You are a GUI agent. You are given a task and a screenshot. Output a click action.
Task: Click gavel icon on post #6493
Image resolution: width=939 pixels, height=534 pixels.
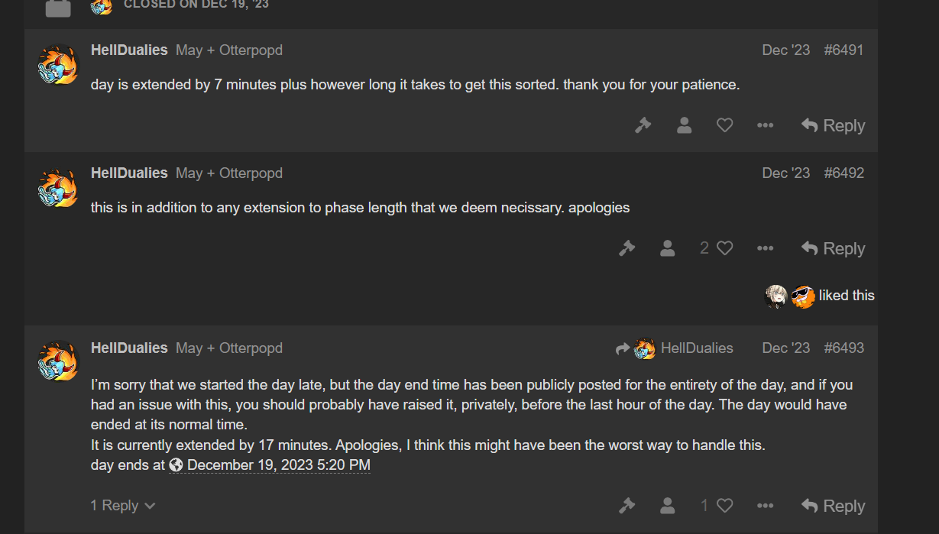click(x=627, y=506)
